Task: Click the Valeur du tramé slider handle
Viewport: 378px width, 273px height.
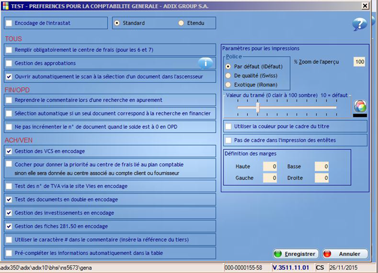Action: 258,106
